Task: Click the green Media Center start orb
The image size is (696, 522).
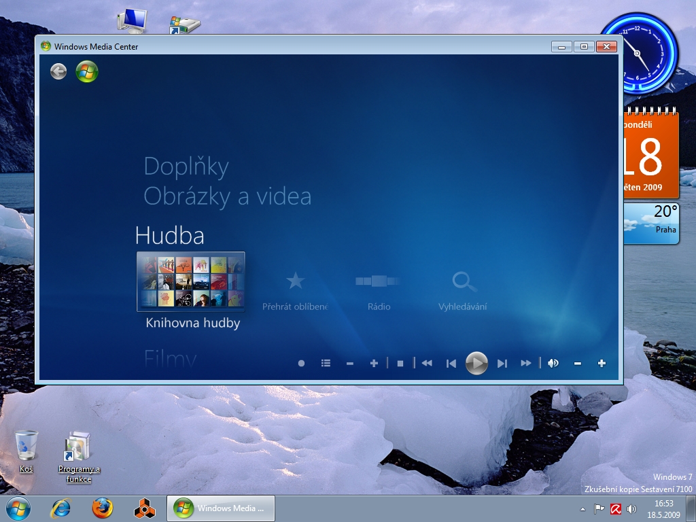Action: 87,71
